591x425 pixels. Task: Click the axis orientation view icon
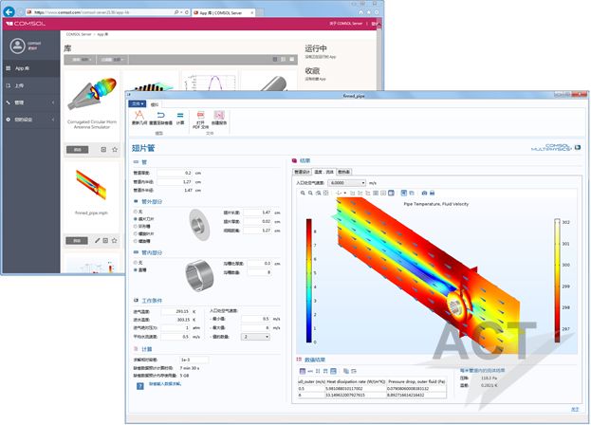point(339,193)
